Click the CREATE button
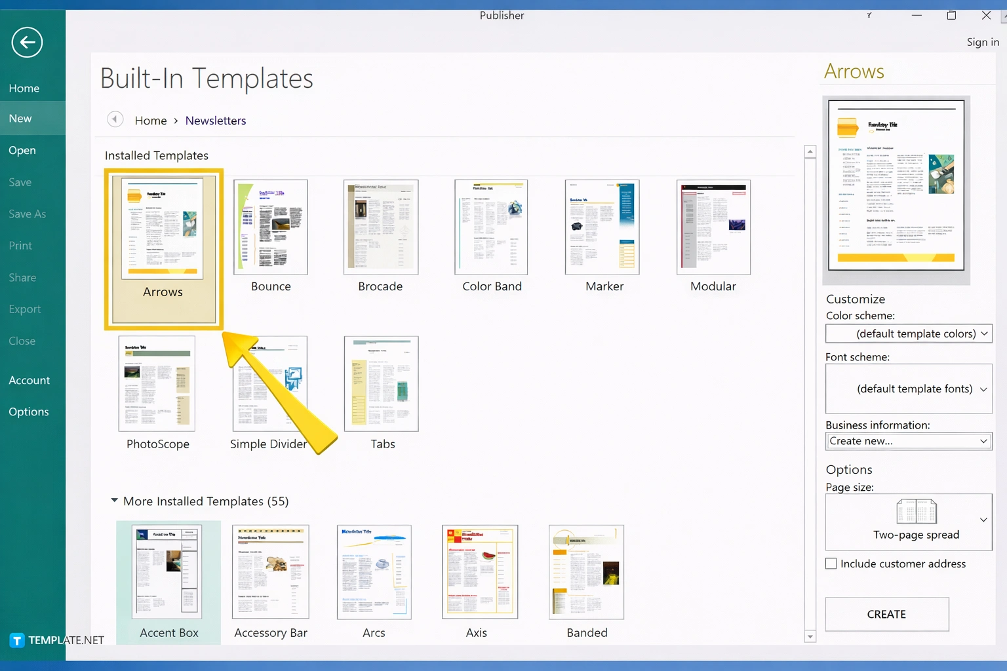 (x=886, y=614)
